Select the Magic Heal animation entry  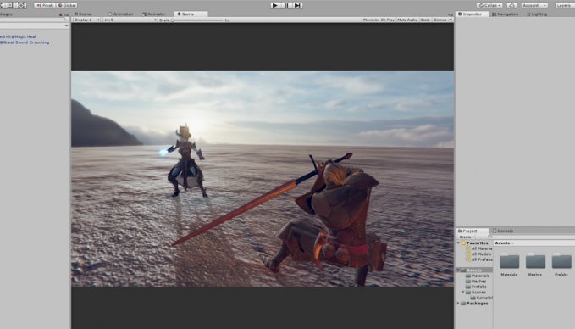coord(18,36)
